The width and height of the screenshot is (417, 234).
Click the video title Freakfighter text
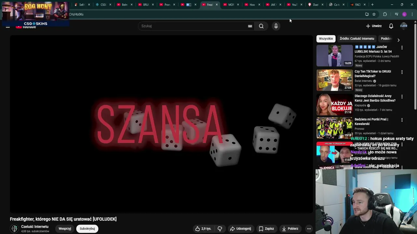point(63,219)
